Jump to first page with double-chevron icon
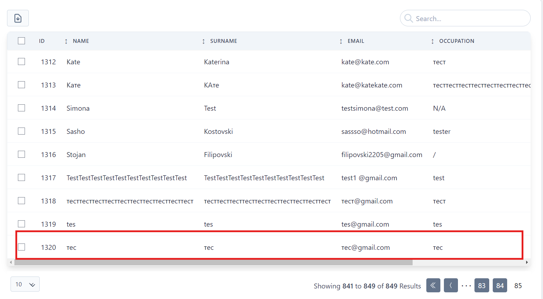Viewport: 543px width, 299px height. pyautogui.click(x=433, y=285)
